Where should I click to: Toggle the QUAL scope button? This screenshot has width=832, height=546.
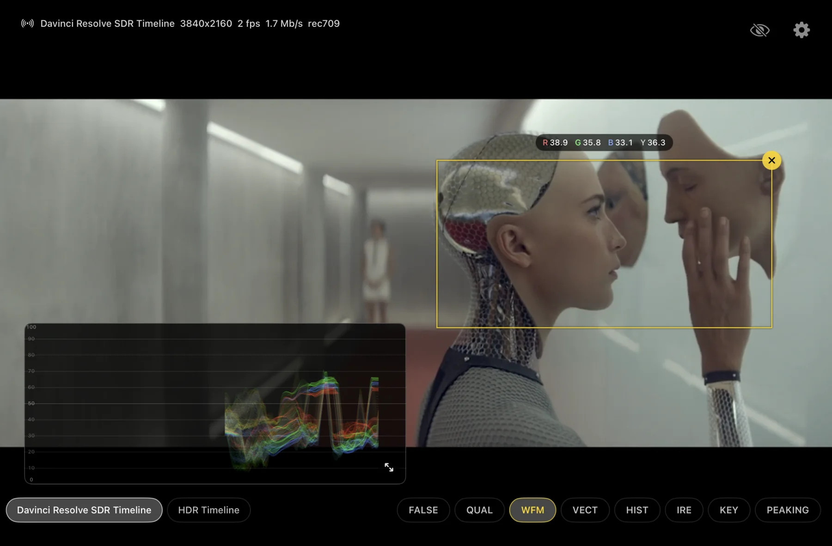point(479,510)
